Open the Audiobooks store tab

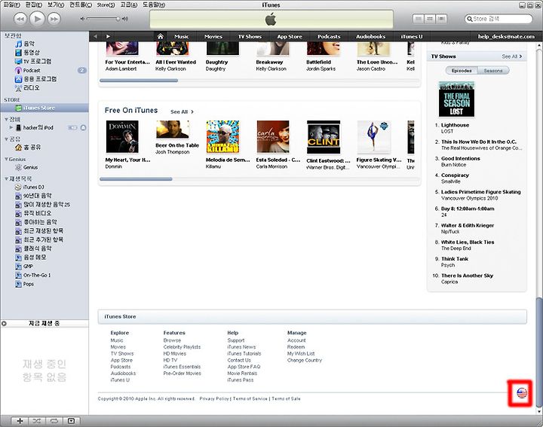coord(370,36)
